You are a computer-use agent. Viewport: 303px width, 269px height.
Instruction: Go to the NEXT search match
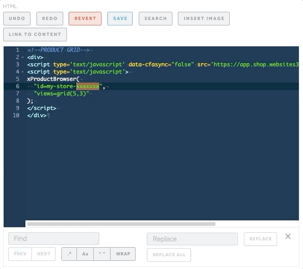(x=44, y=254)
